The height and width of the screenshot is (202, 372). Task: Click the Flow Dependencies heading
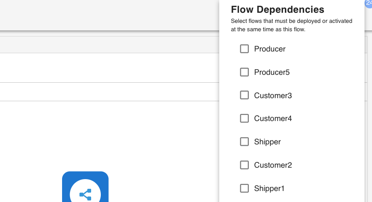[277, 10]
